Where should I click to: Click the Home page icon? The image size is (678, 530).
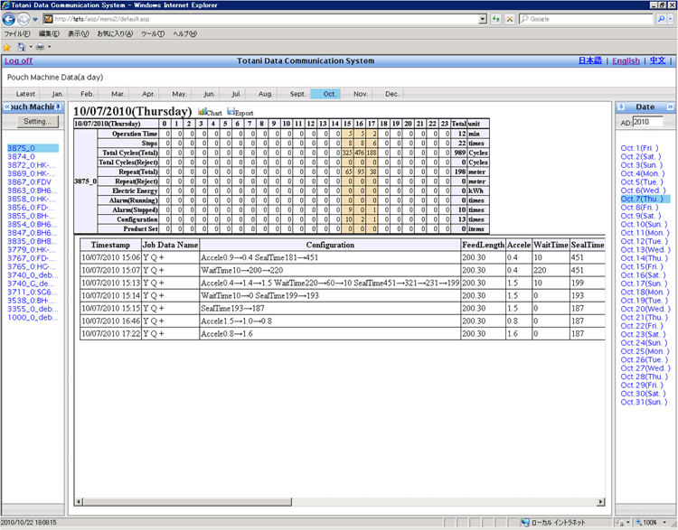pyautogui.click(x=22, y=47)
